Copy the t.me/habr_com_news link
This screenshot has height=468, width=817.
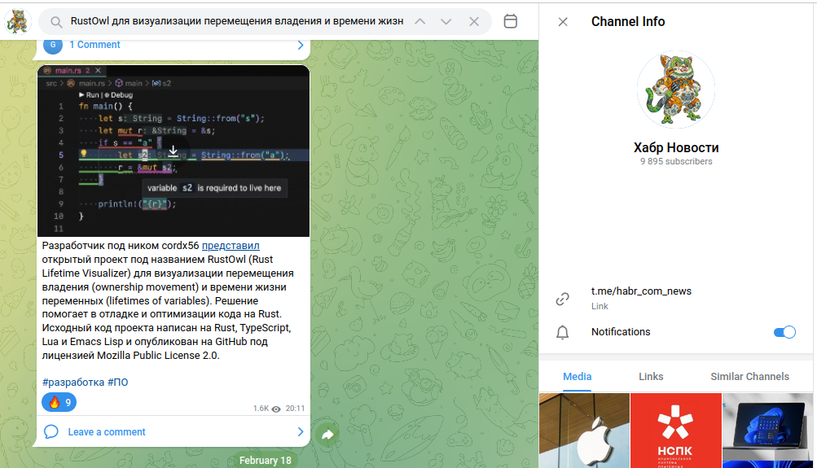pos(641,291)
